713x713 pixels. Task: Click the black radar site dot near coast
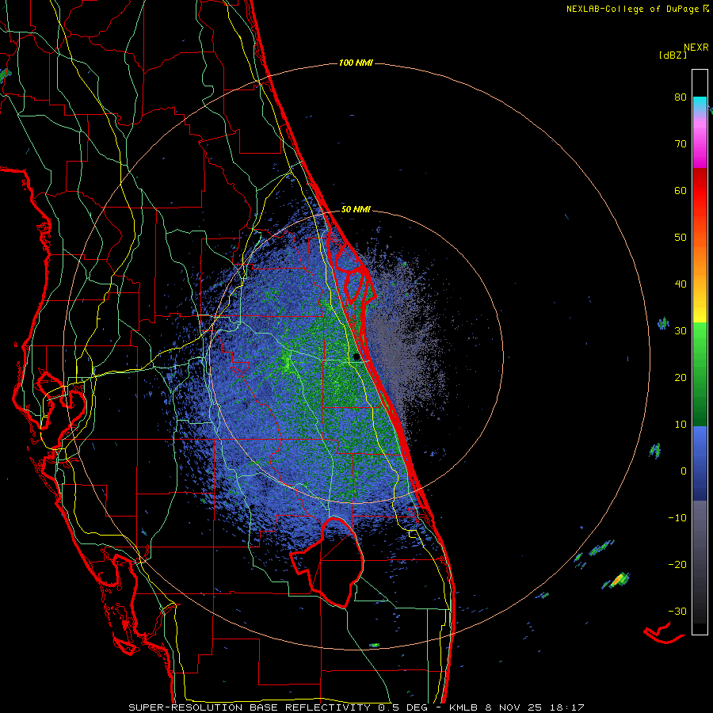coord(356,357)
